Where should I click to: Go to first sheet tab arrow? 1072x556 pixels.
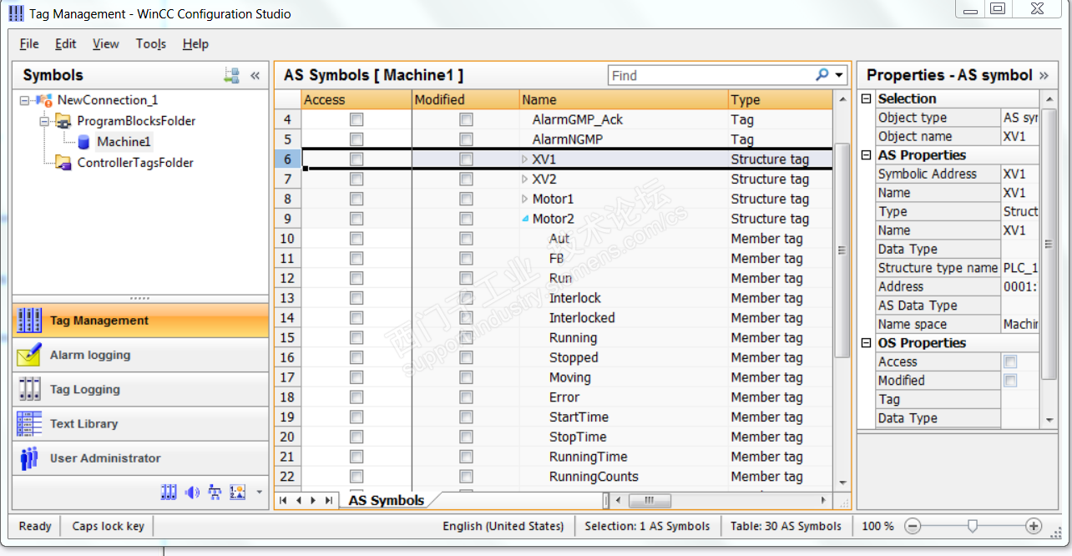pos(283,500)
